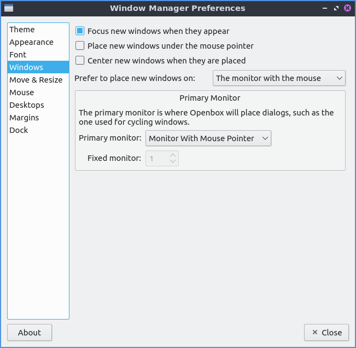Click the Fixed monitor number field
This screenshot has width=356, height=348.
157,159
